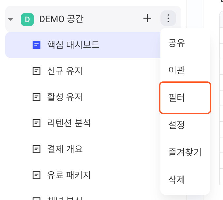Click the dashboard icon next to 유료 패키지
The width and height of the screenshot is (223, 200).
[37, 175]
